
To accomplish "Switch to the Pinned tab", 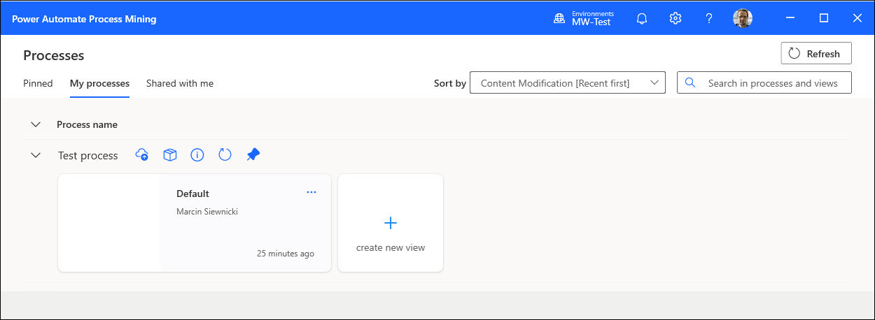I will pos(38,83).
